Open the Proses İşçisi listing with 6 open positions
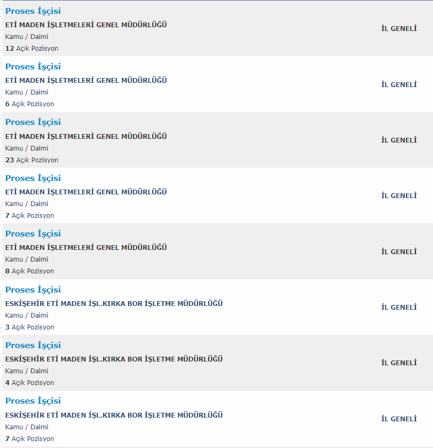The image size is (433, 448). [33, 67]
